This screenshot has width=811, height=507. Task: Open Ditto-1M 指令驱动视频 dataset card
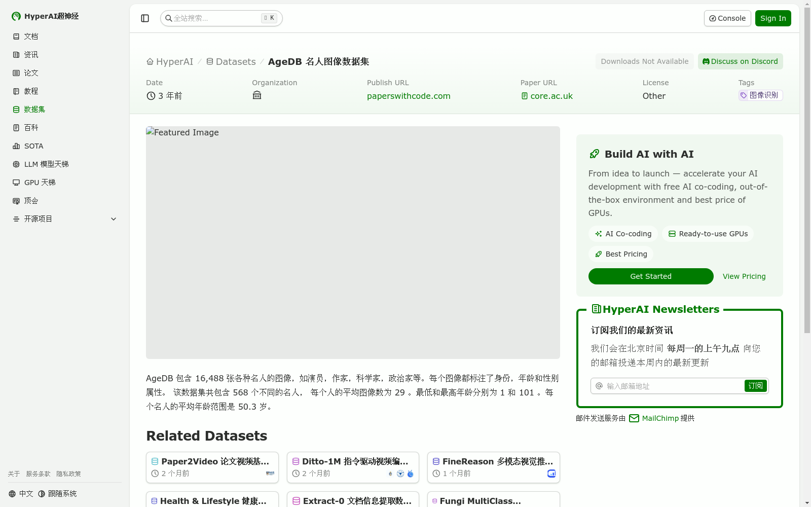[353, 467]
